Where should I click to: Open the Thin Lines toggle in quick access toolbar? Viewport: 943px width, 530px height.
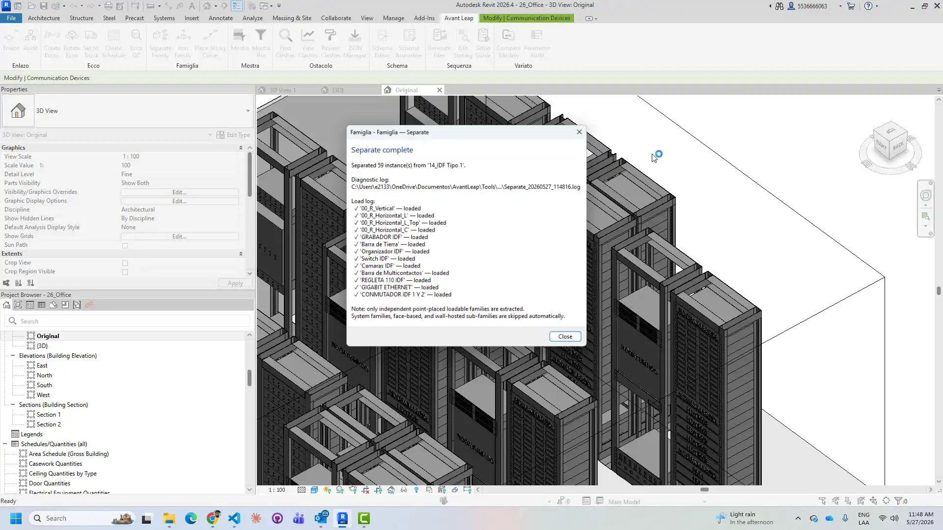(x=237, y=6)
